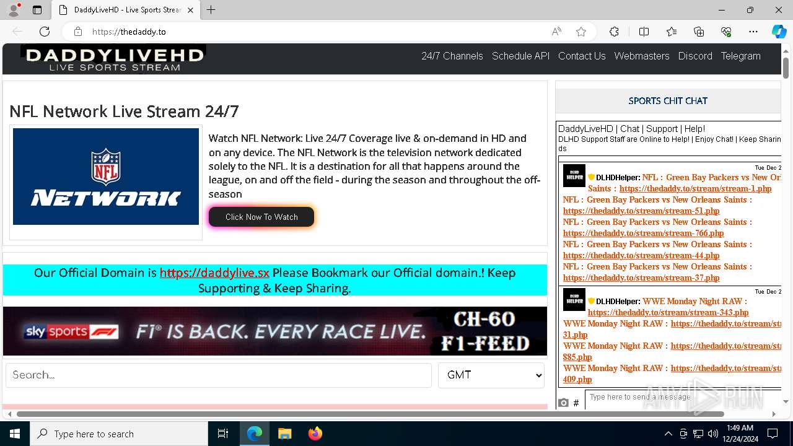
Task: Open the volume control tray icon
Action: point(712,434)
